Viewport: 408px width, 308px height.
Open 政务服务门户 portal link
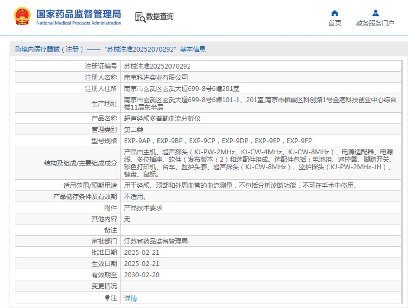pyautogui.click(x=375, y=23)
